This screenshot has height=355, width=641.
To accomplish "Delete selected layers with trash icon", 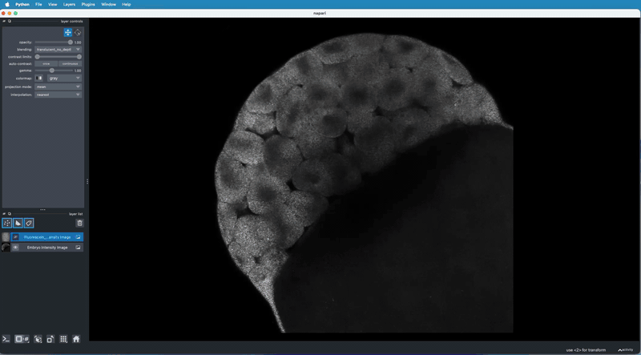I will click(x=79, y=223).
